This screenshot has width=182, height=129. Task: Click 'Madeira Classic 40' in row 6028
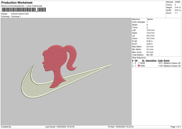click(x=172, y=63)
